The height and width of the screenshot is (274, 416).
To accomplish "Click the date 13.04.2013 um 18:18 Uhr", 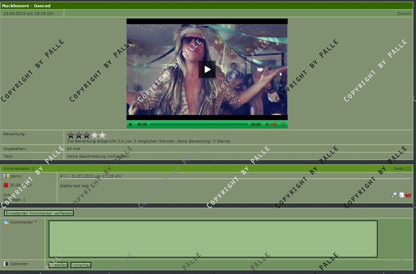I will [28, 13].
